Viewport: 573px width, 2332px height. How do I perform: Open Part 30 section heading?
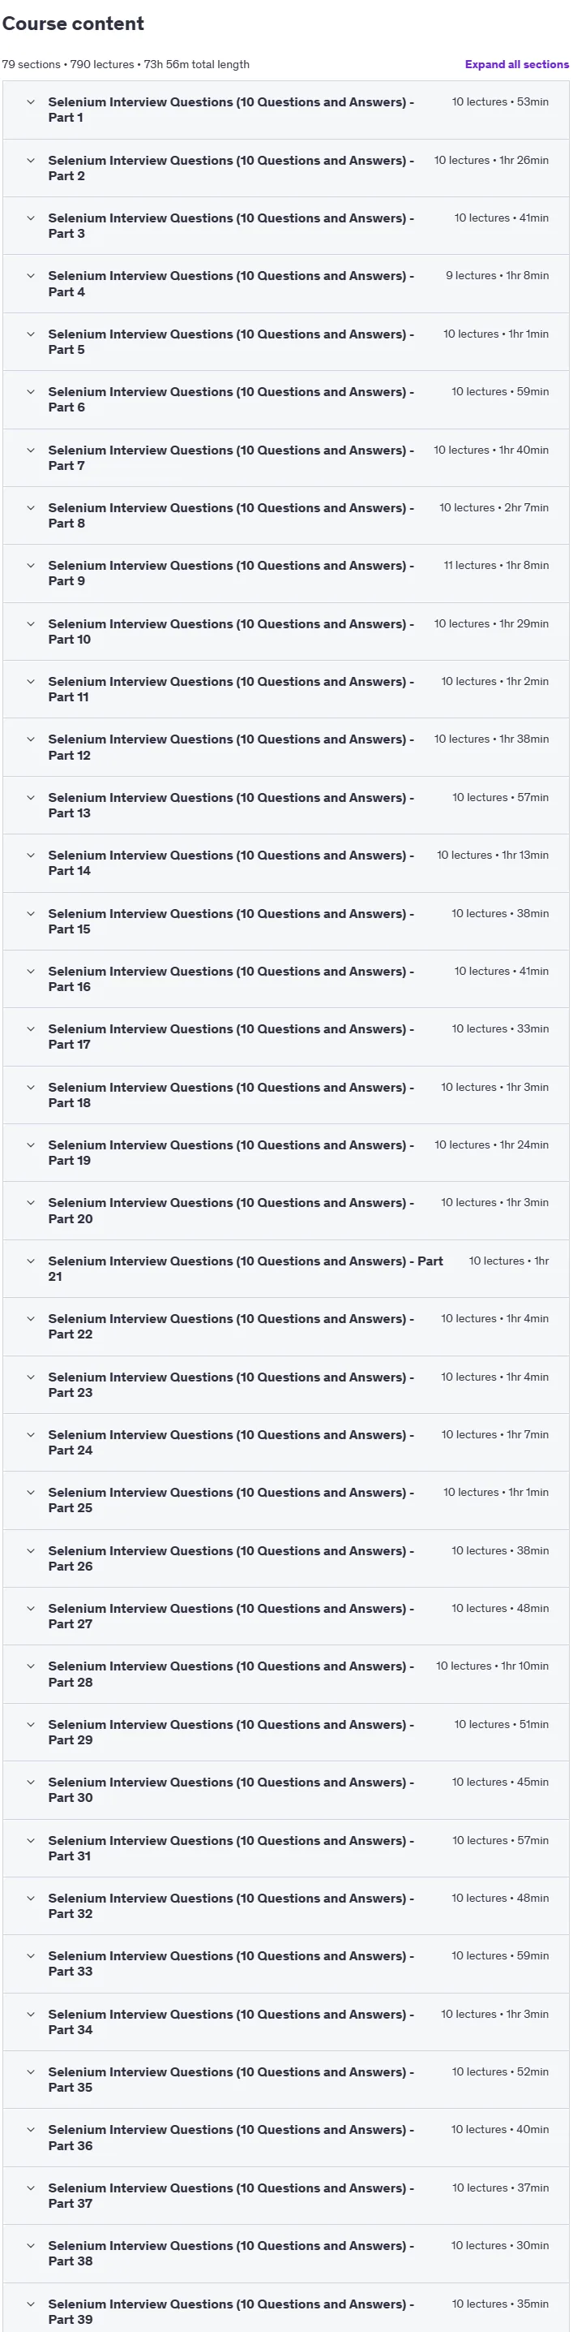(231, 1790)
